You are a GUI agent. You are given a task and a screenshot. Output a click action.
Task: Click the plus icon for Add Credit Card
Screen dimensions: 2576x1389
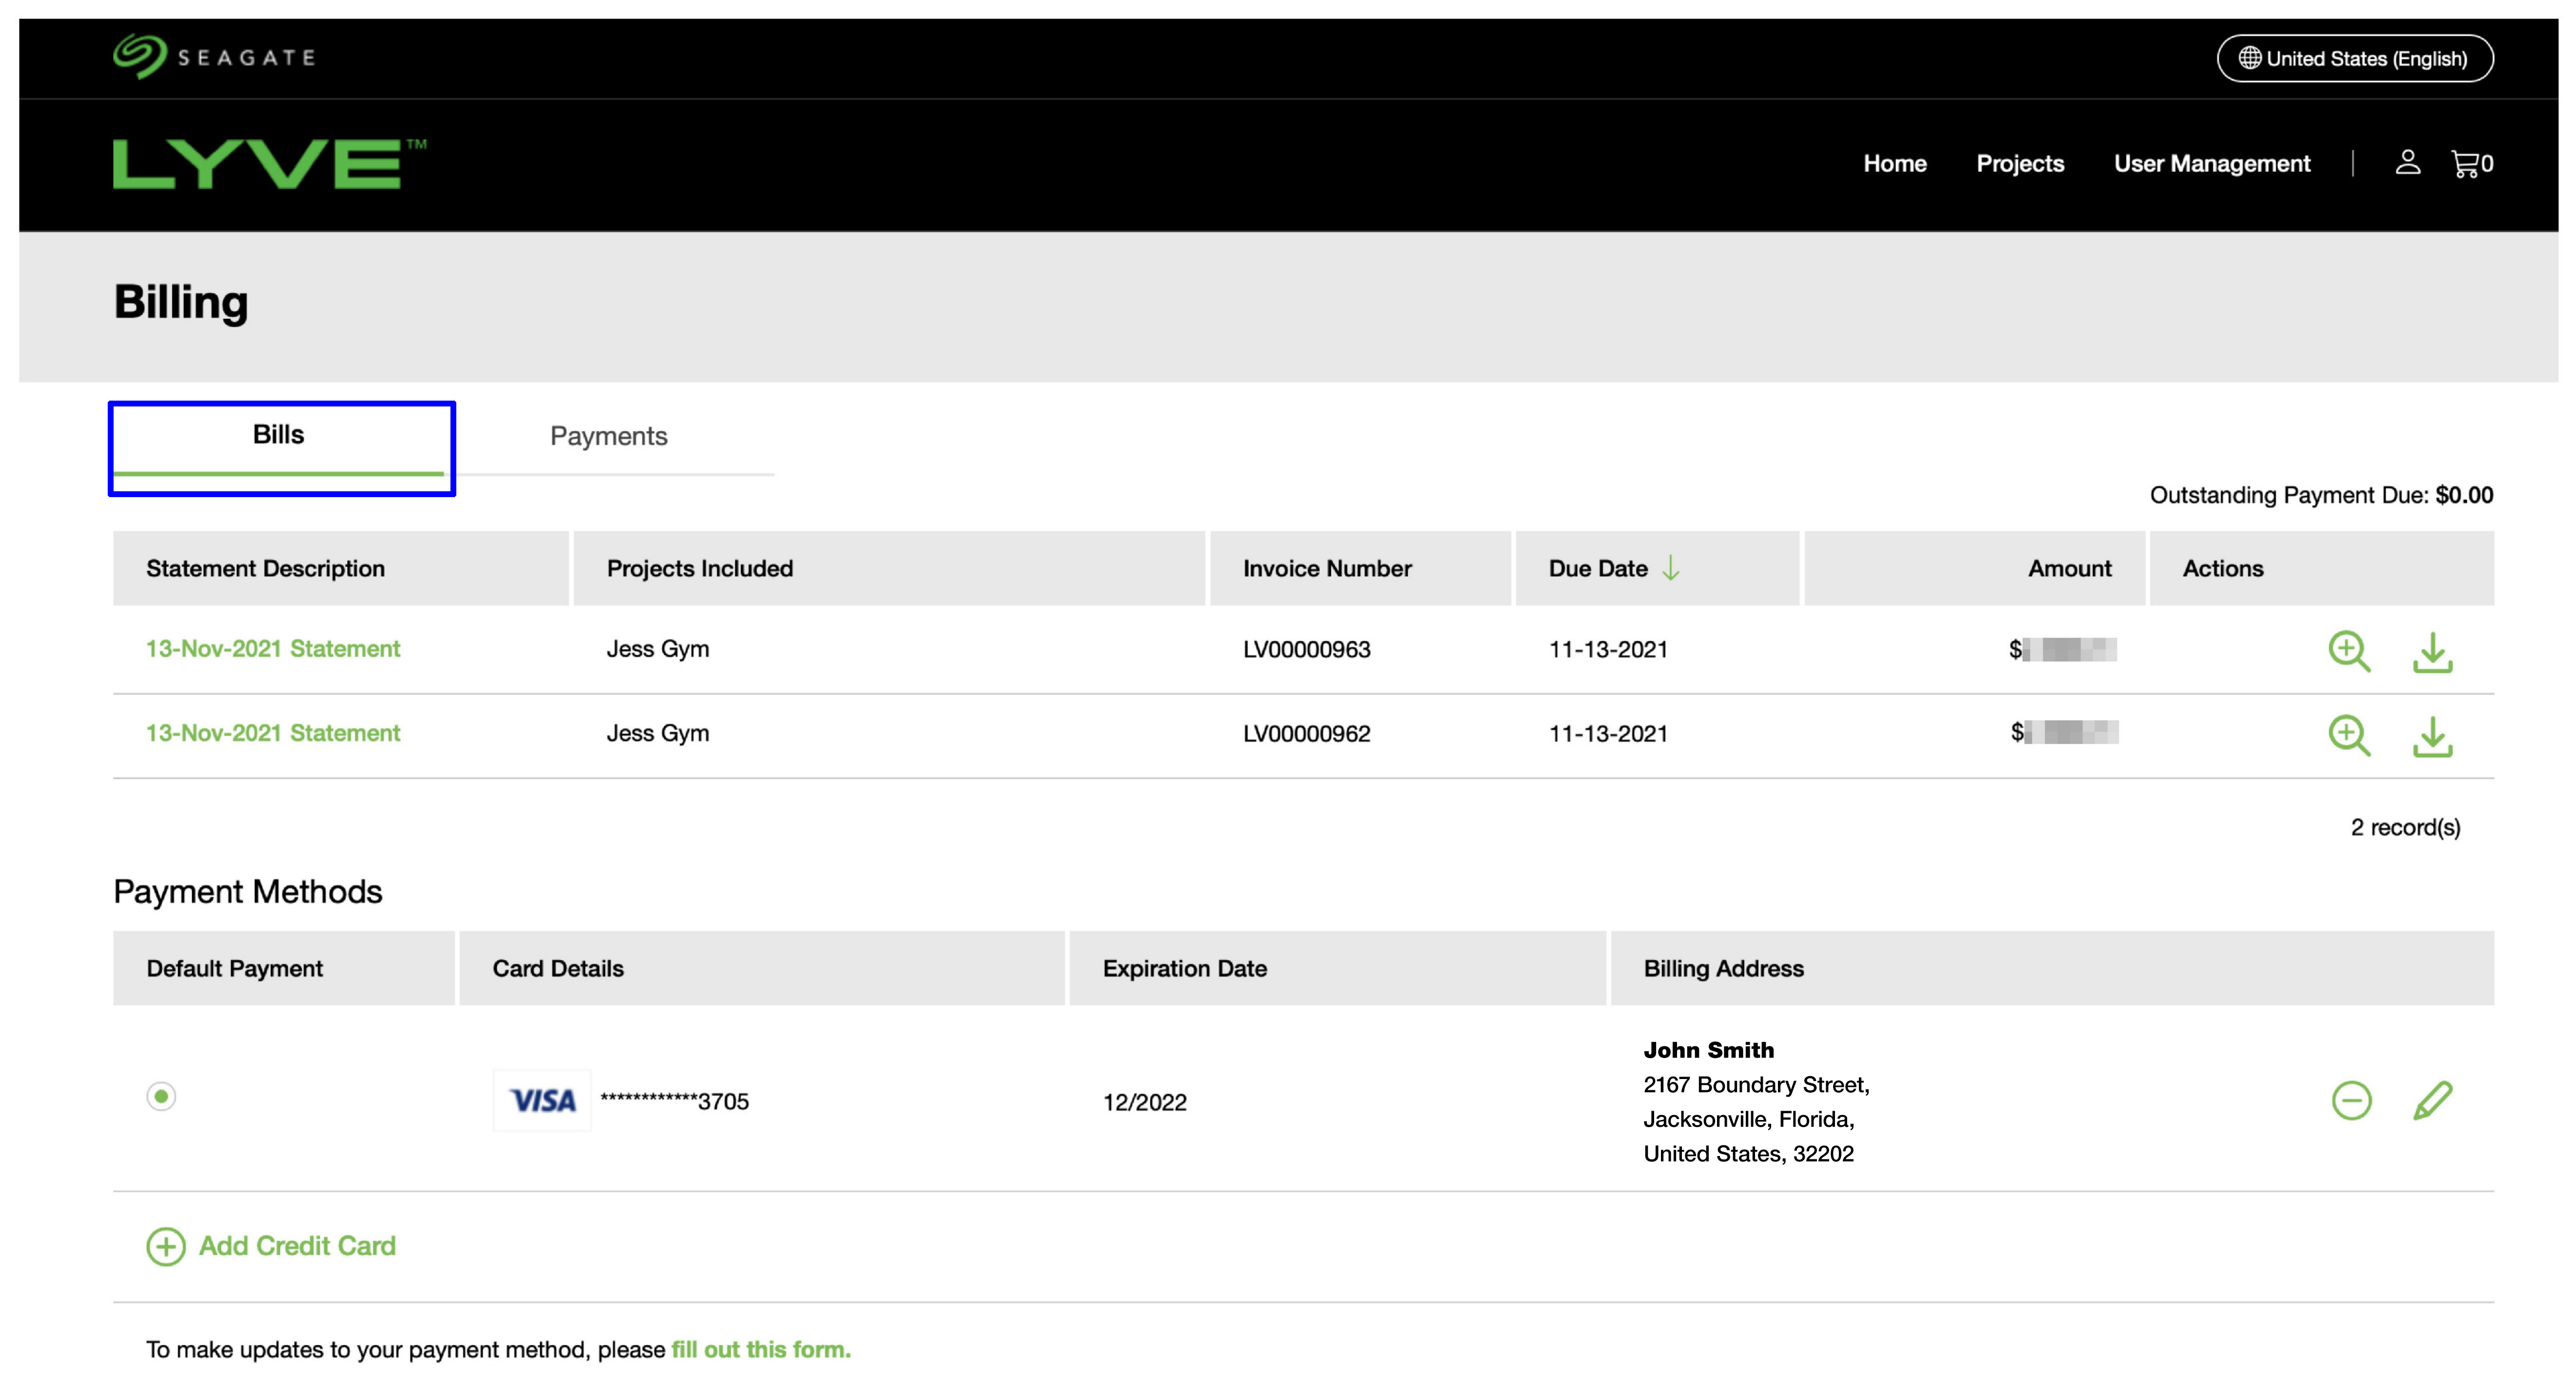click(x=166, y=1246)
